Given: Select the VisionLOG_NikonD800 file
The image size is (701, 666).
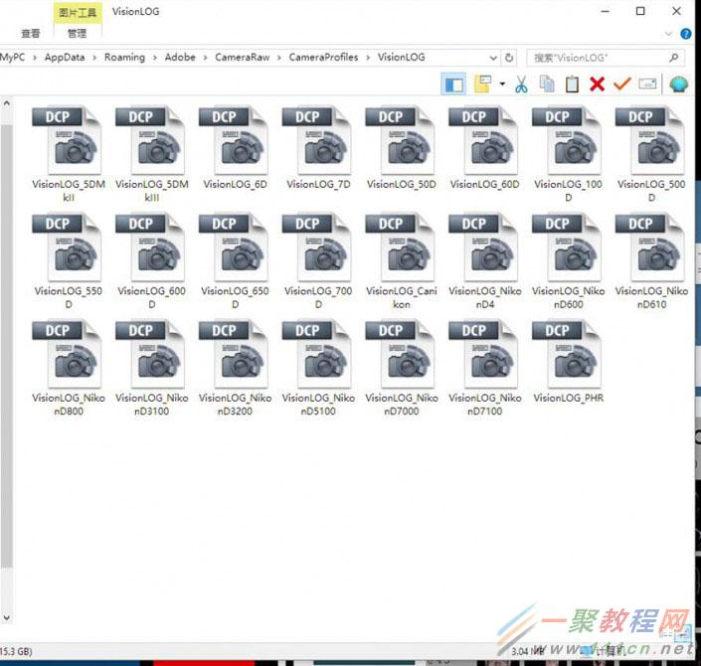Looking at the screenshot, I should [69, 369].
